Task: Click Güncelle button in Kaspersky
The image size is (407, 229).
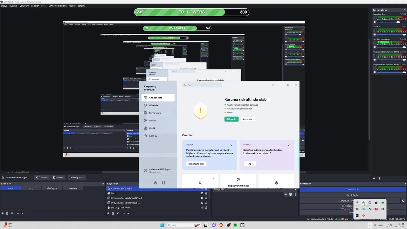Action: 231,119
